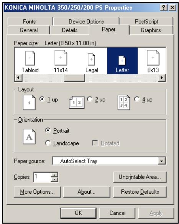Select the highlighted Letter paper icon
The height and width of the screenshot is (224, 179).
122,60
